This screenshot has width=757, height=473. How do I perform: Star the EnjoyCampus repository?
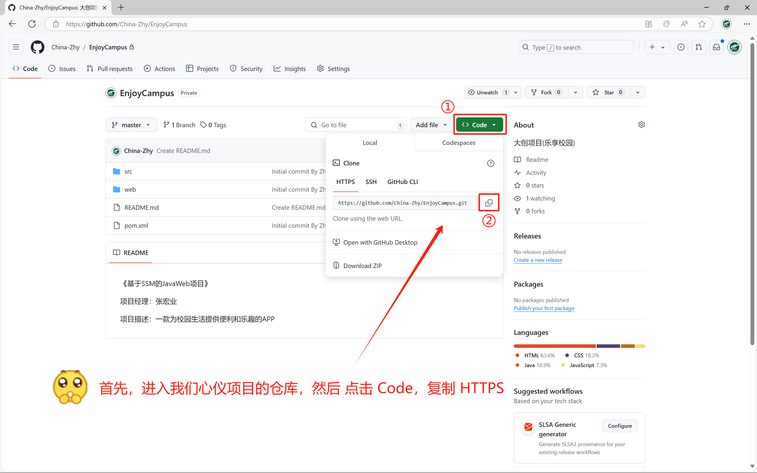click(609, 92)
